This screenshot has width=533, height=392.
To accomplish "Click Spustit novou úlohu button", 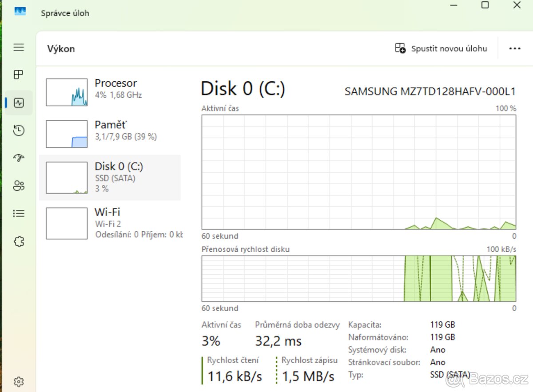I will 442,48.
